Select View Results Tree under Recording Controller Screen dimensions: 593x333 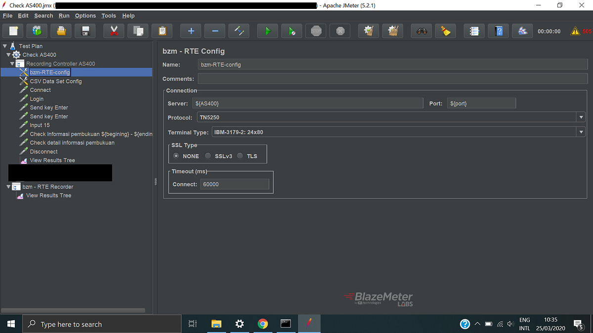pos(52,160)
